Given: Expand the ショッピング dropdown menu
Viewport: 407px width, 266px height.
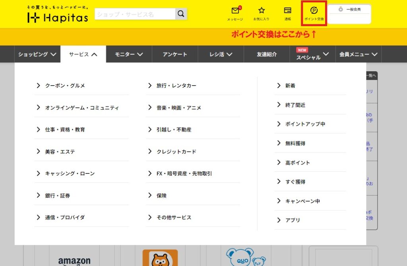Looking at the screenshot, I should point(37,54).
